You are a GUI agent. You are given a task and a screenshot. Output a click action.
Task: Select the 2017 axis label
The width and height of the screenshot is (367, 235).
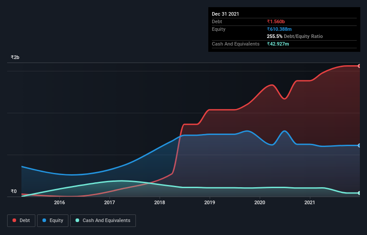(110, 202)
